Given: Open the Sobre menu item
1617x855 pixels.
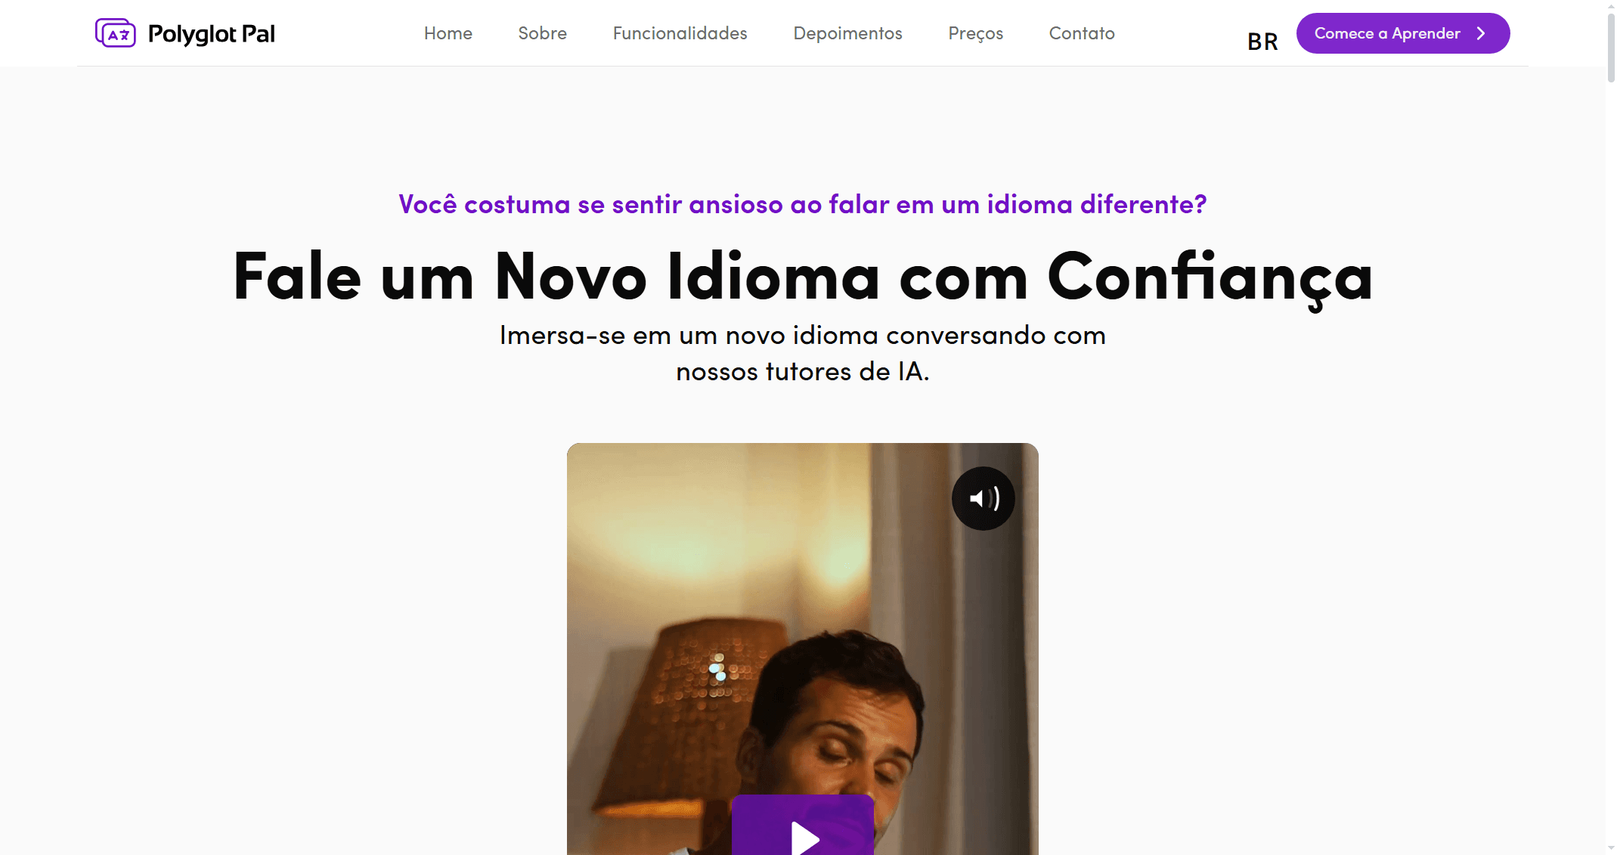Looking at the screenshot, I should point(542,33).
